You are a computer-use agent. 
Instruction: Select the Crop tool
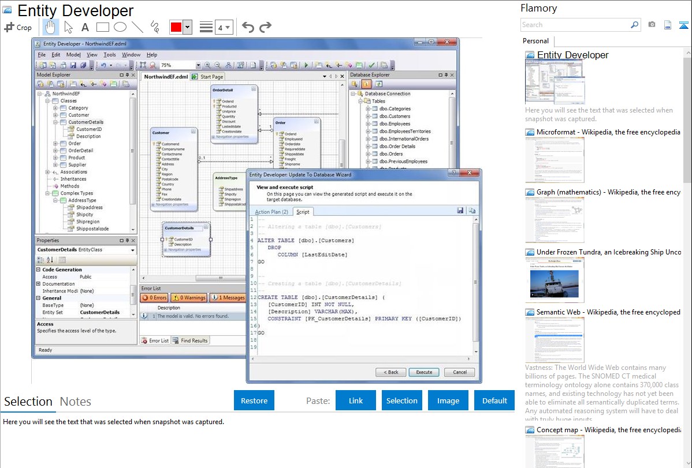click(x=18, y=27)
